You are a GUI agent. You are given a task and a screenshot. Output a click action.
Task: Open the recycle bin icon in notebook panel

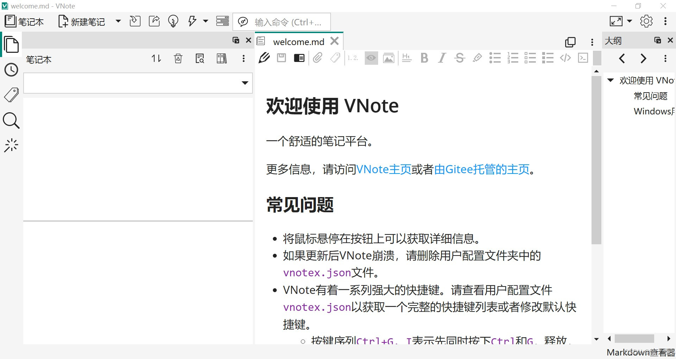point(178,58)
